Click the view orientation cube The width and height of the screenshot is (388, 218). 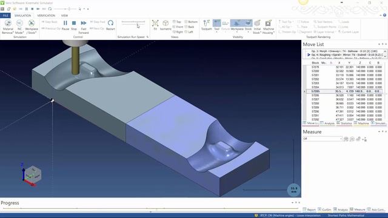[x=33, y=174]
